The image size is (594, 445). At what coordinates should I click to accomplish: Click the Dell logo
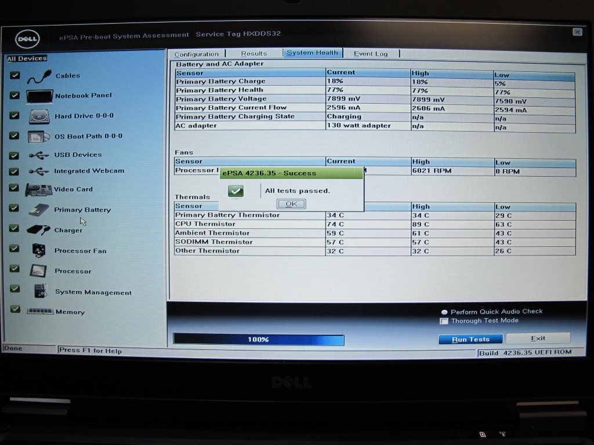27,39
